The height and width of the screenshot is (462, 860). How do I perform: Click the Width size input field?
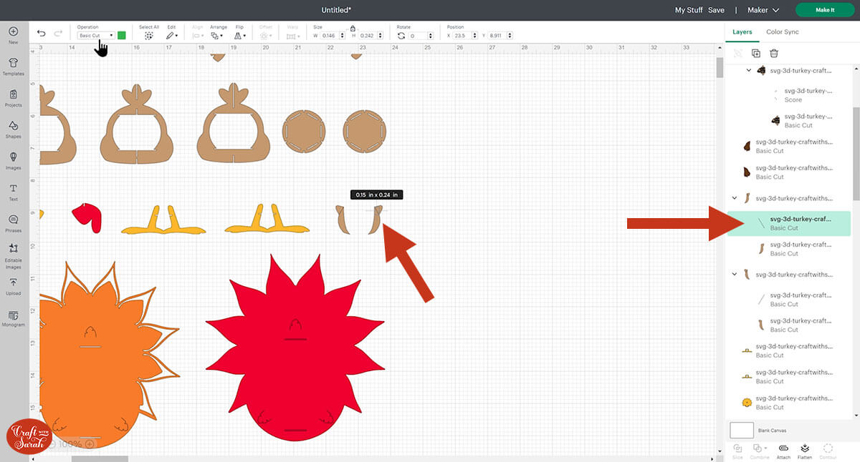328,35
